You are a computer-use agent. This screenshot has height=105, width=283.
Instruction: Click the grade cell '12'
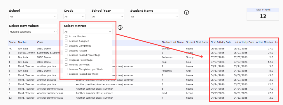tap(10, 98)
